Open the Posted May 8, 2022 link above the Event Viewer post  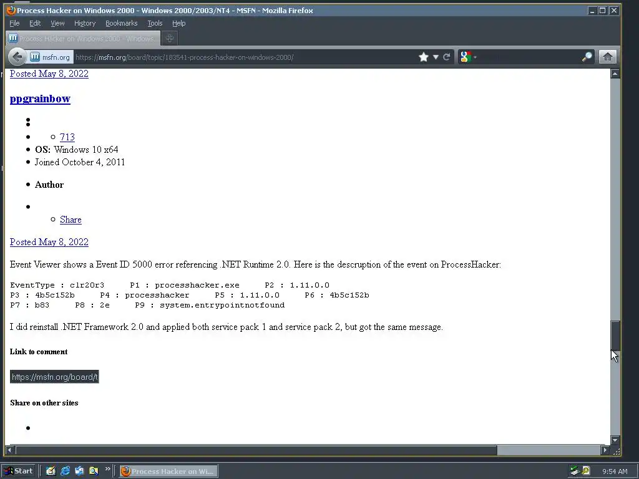point(49,242)
